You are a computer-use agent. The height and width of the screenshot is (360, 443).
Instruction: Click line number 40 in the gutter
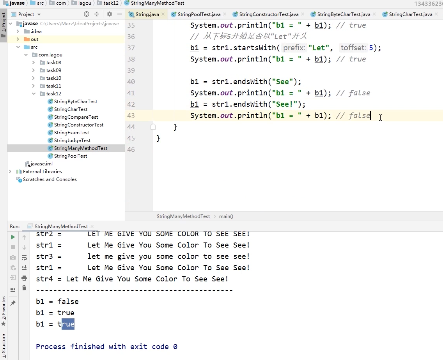(131, 82)
